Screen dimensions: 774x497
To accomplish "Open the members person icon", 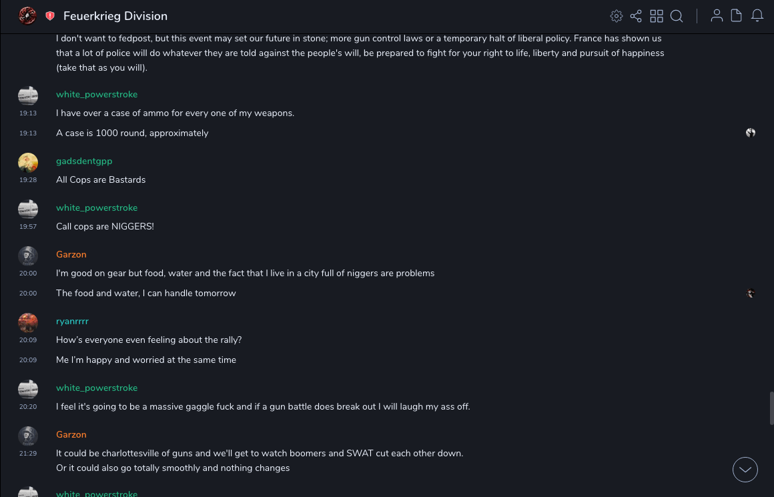I will tap(717, 16).
